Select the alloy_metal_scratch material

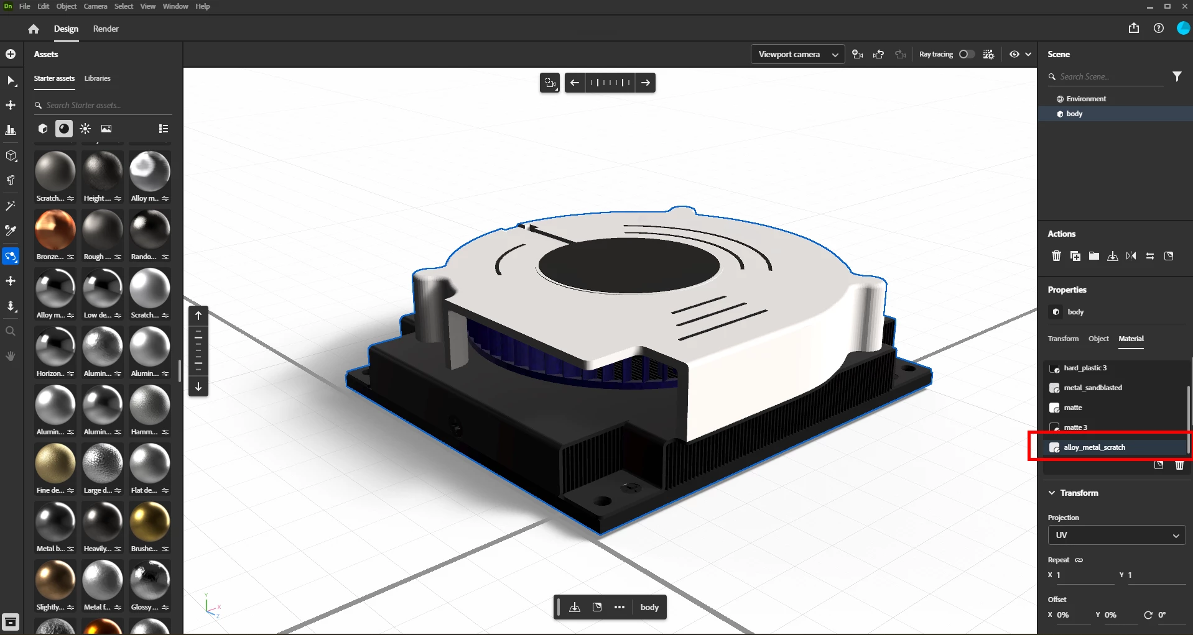(x=1115, y=447)
